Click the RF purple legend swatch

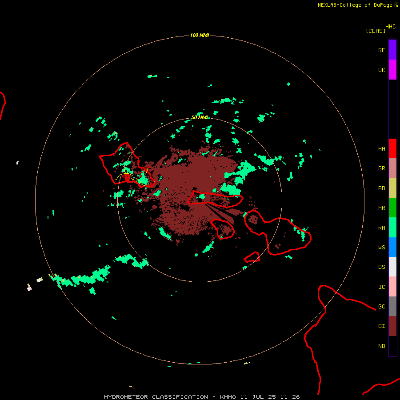click(x=392, y=50)
